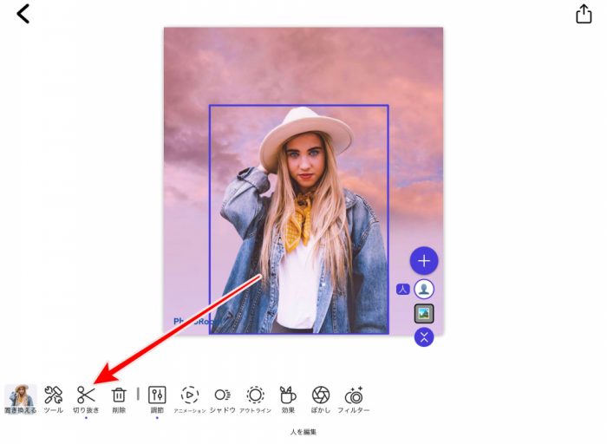
Task: Tap the blue plus add-layer button
Action: point(424,260)
